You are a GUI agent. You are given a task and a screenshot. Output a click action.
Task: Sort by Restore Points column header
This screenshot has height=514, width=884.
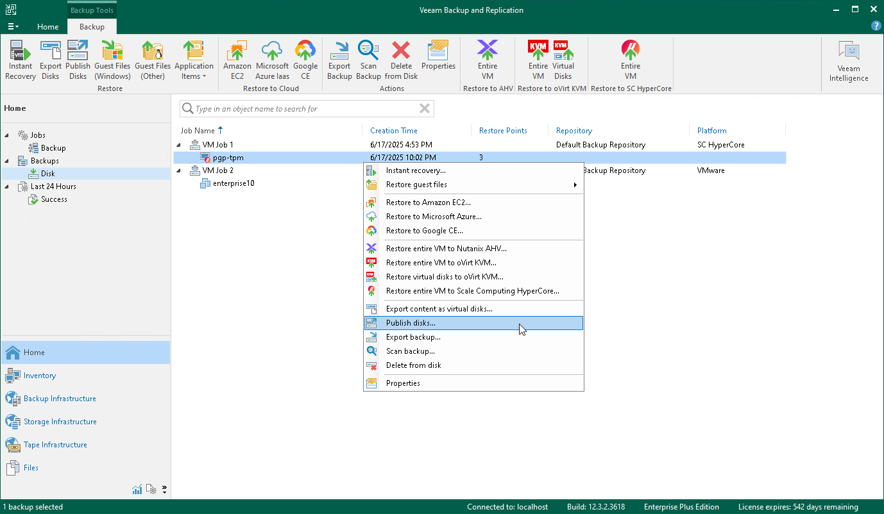point(503,131)
